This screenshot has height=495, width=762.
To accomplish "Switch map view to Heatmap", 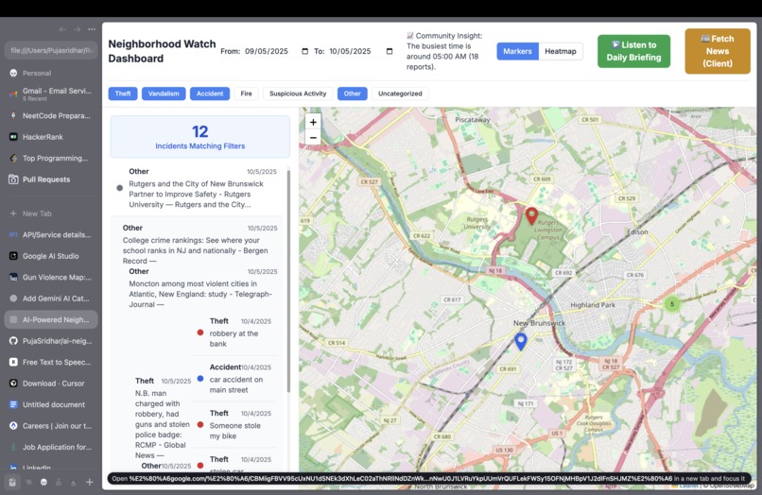I will click(x=561, y=51).
